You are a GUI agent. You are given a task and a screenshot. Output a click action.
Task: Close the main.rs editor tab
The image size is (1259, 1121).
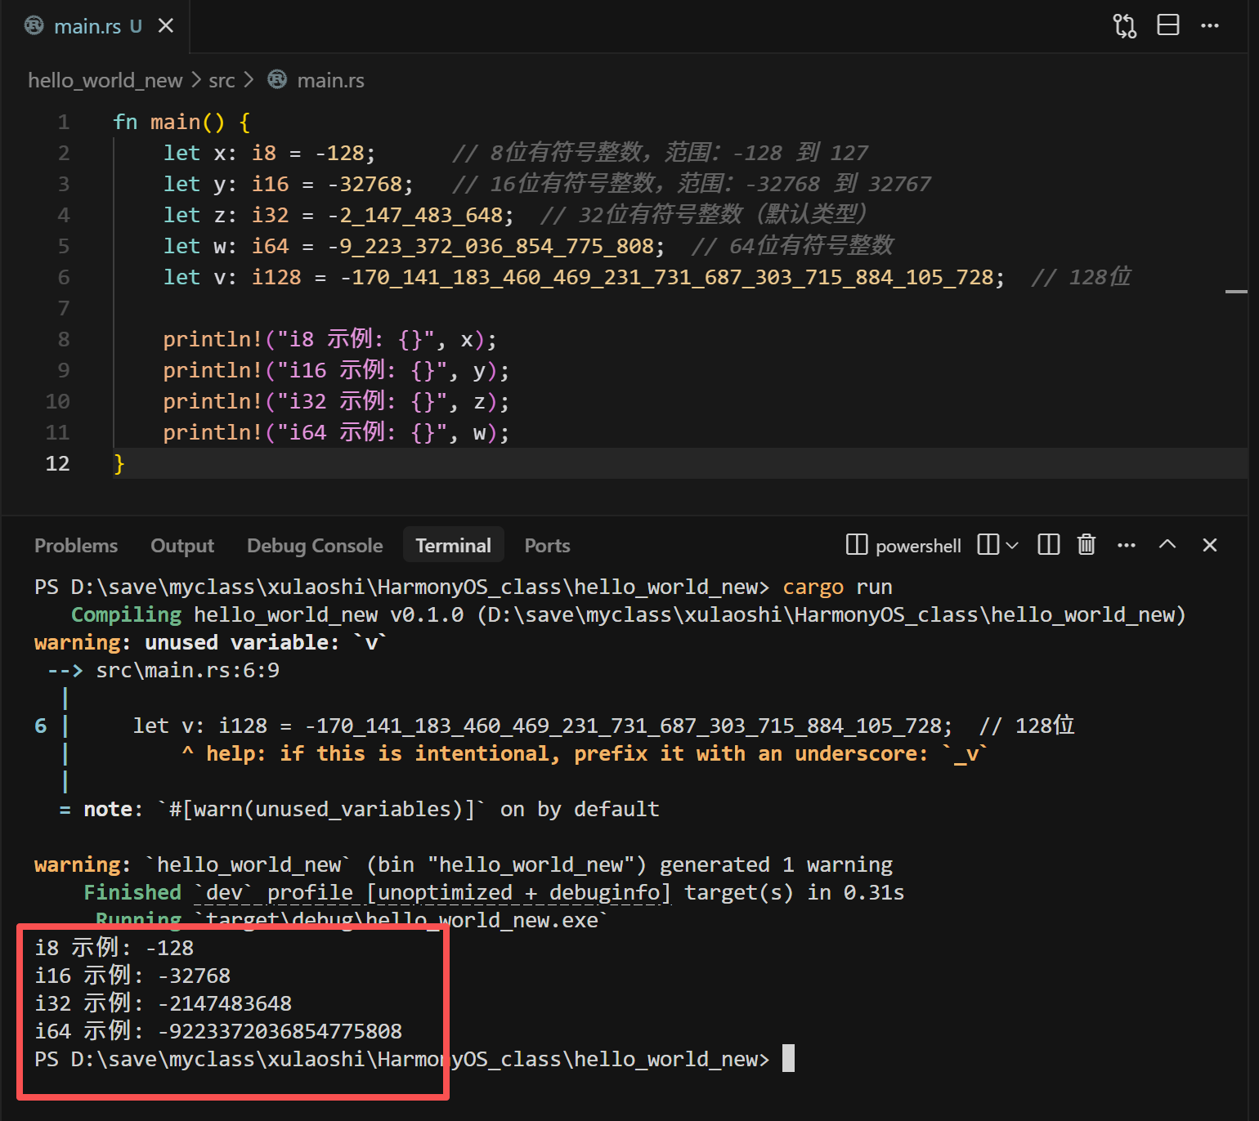166,26
